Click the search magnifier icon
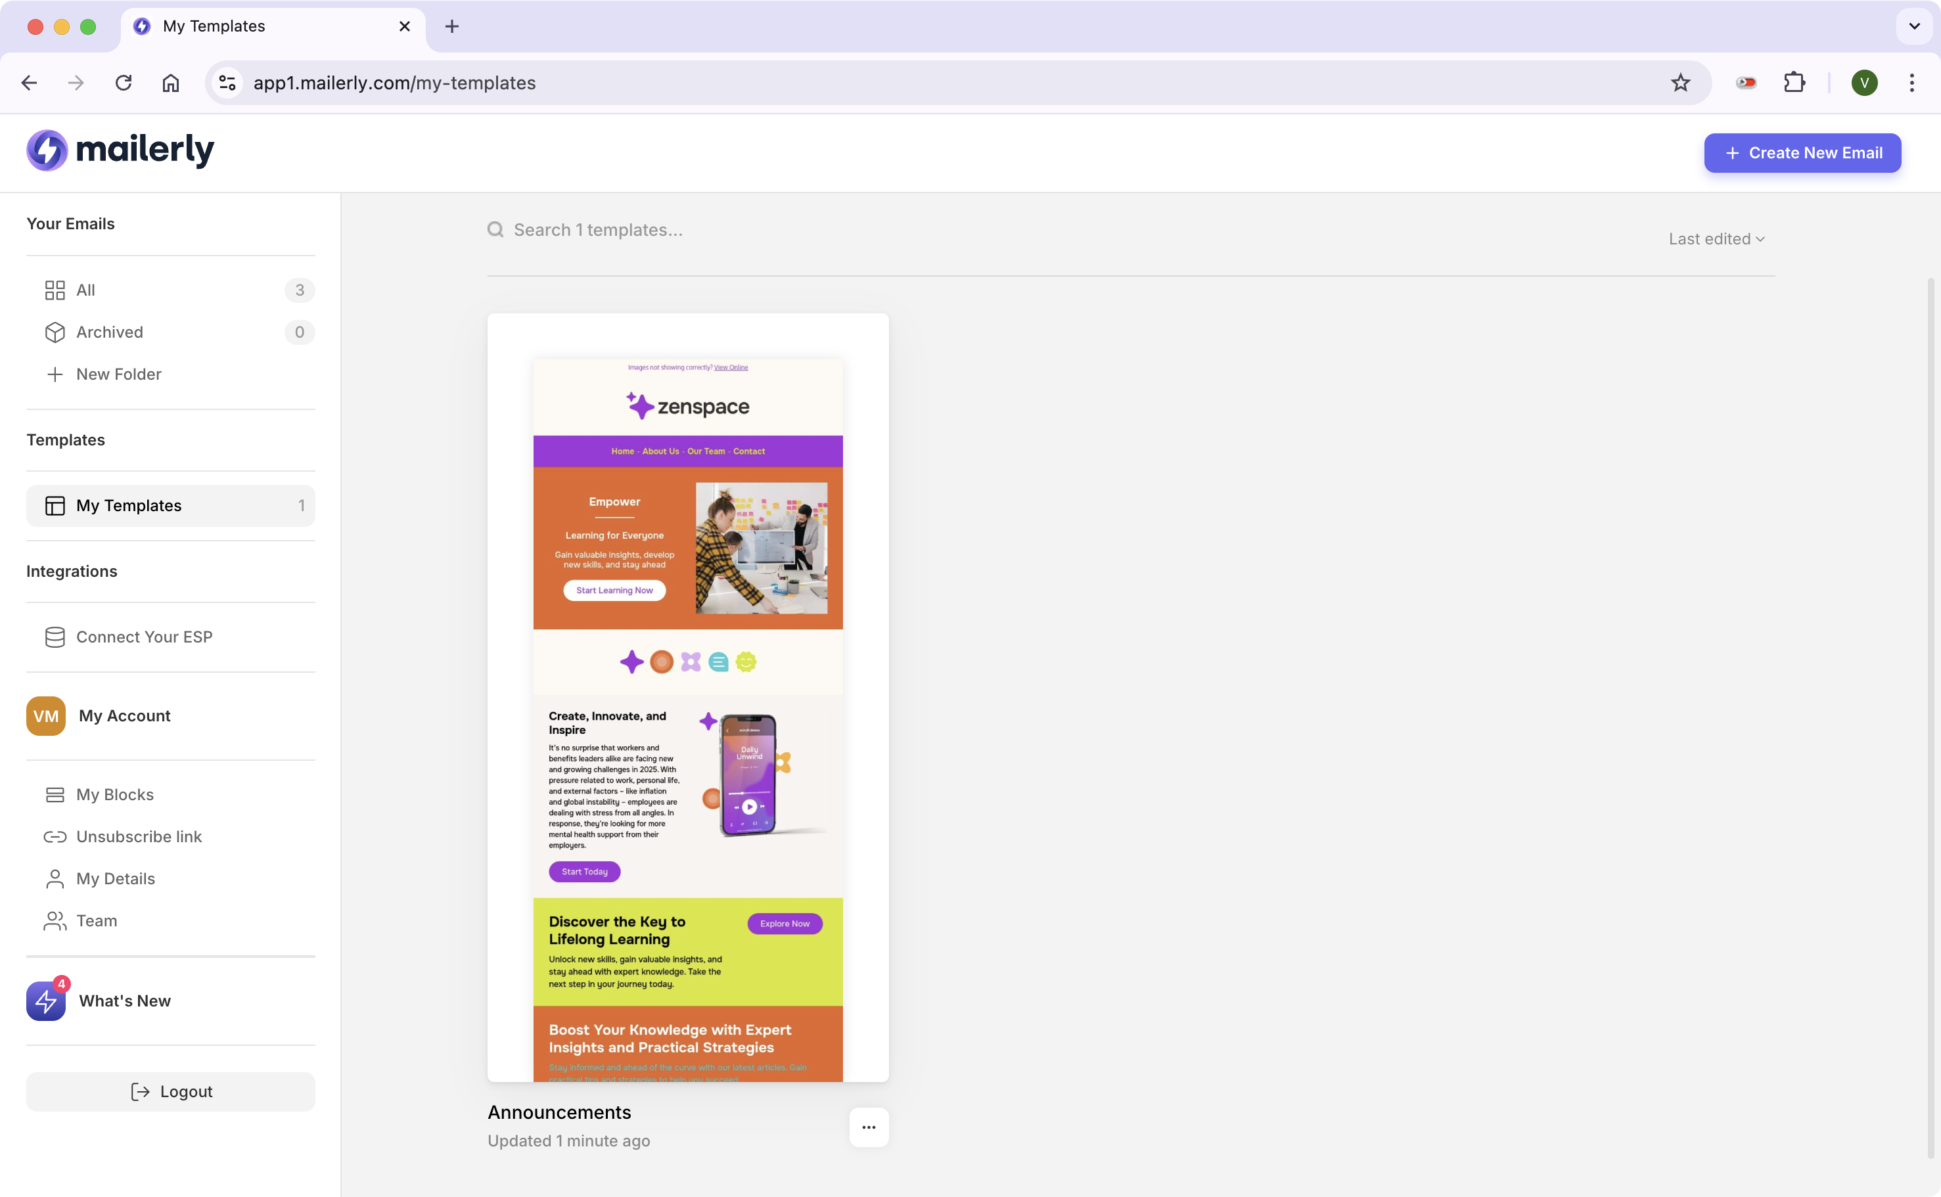This screenshot has height=1197, width=1941. (495, 229)
